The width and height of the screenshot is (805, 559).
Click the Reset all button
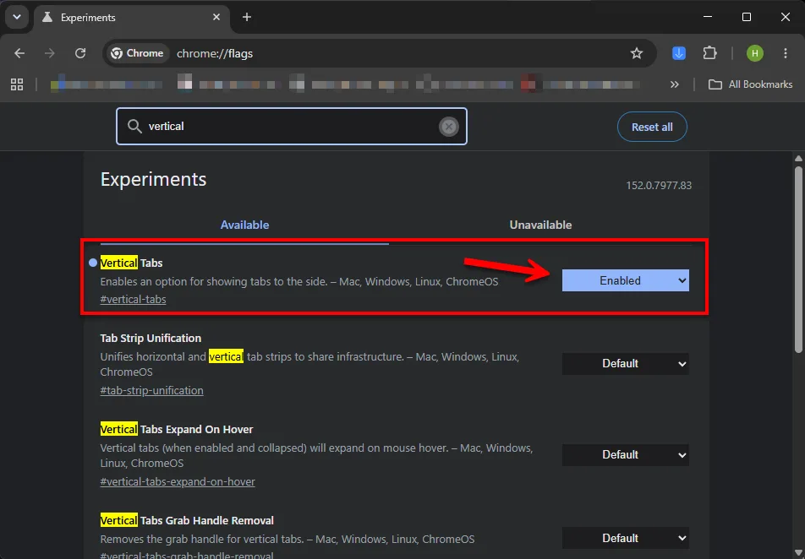coord(652,127)
